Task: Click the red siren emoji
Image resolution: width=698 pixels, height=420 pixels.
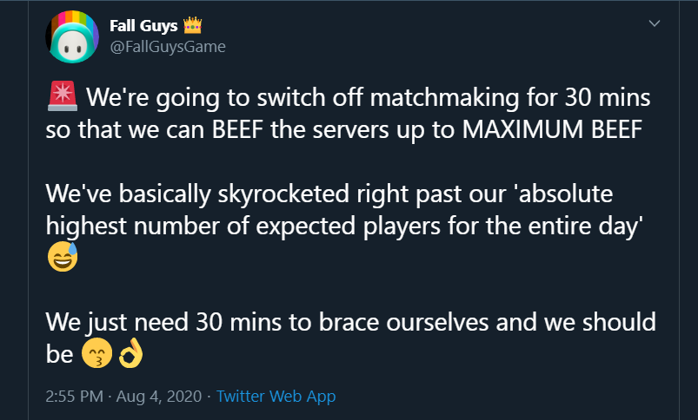Action: (62, 95)
